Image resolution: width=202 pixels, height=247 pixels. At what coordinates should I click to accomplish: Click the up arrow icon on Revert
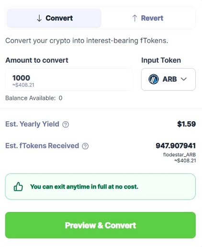135,18
